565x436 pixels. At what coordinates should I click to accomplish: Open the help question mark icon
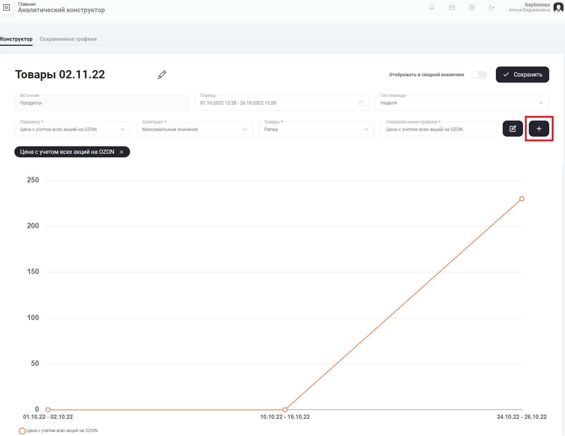[472, 8]
